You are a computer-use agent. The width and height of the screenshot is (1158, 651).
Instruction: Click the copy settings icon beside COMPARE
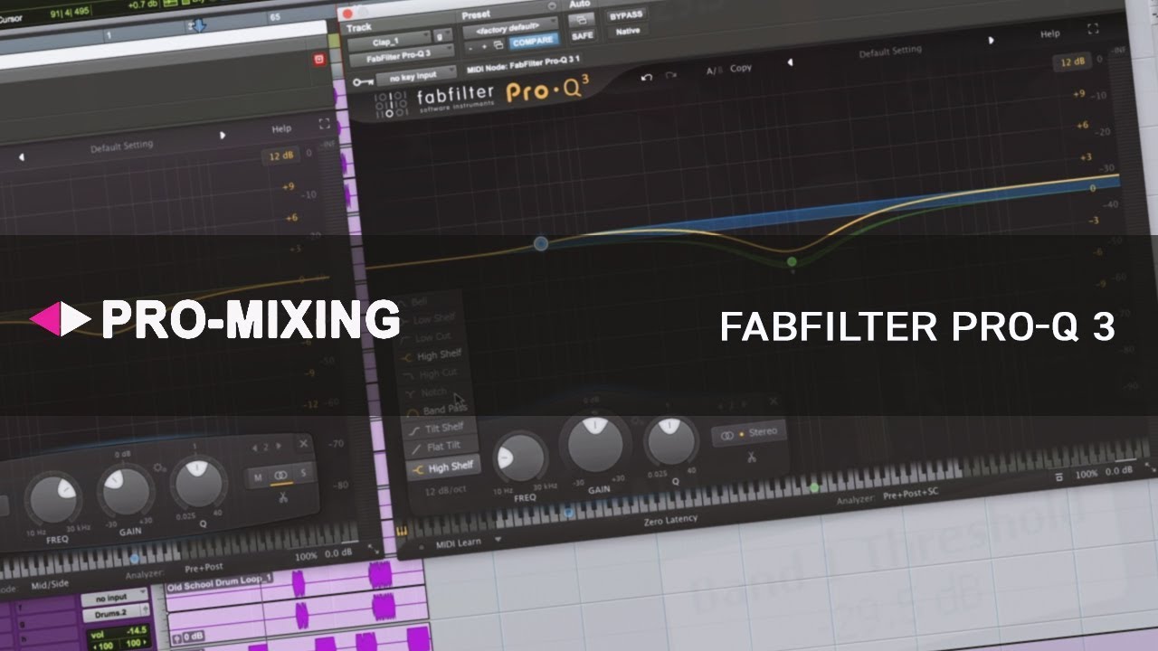(x=498, y=45)
